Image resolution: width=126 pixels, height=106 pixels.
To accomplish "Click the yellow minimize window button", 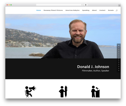I will click(x=9, y=5).
